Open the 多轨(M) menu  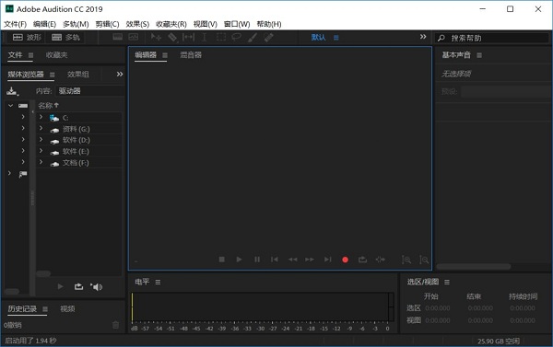pyautogui.click(x=76, y=24)
